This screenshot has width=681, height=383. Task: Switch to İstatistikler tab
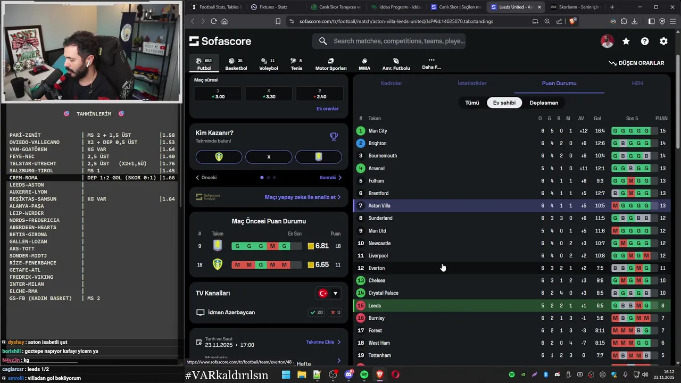[472, 84]
